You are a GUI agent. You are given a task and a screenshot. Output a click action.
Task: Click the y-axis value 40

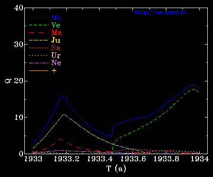(x=19, y=8)
